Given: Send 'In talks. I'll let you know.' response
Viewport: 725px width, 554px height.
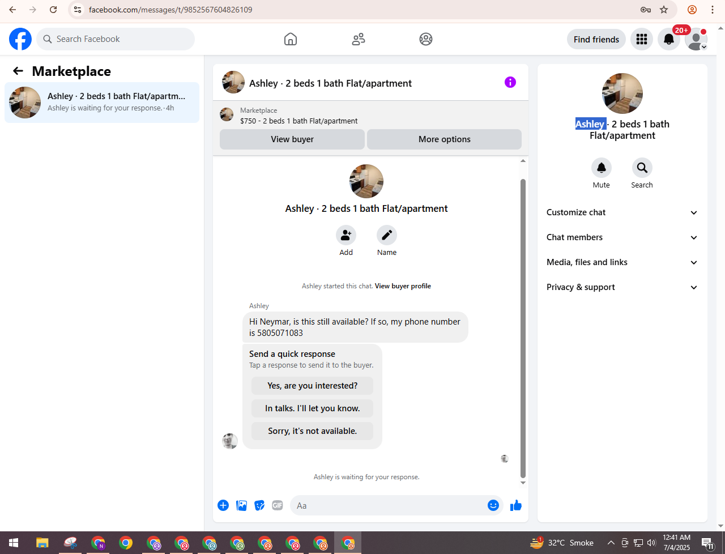Looking at the screenshot, I should [x=313, y=408].
